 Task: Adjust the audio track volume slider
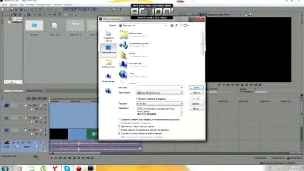(x=17, y=147)
